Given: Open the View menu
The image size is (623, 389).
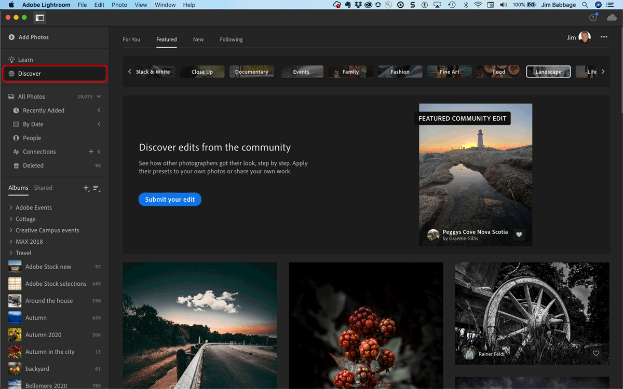Looking at the screenshot, I should click(x=141, y=5).
